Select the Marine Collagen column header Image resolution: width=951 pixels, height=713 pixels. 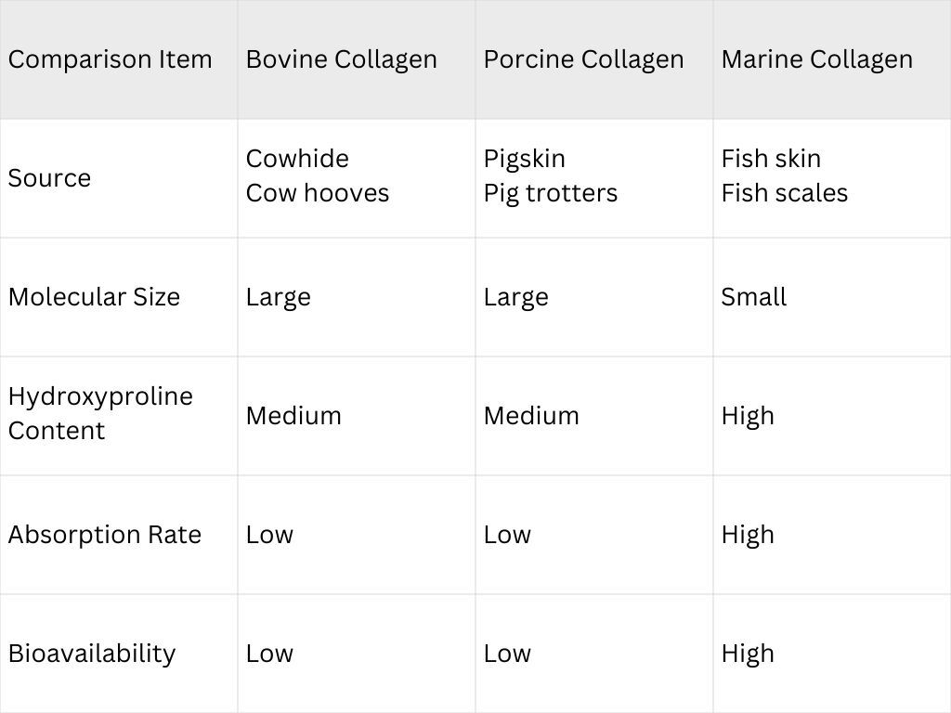(816, 59)
